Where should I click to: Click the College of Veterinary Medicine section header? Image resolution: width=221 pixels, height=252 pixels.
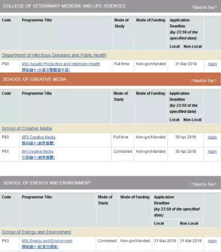coord(110,6)
